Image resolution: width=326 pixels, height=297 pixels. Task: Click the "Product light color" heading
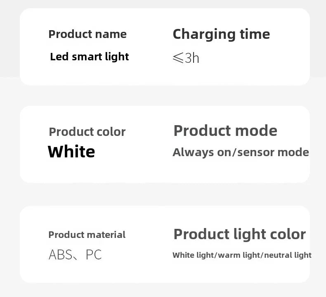coord(239,234)
